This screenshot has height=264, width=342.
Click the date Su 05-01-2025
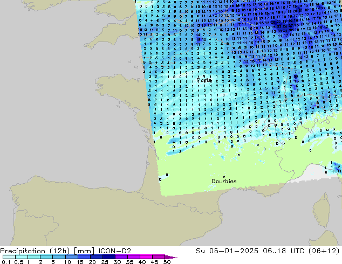pos(227,251)
